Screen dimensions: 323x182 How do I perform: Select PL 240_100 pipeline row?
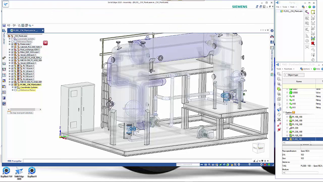[x=297, y=121]
